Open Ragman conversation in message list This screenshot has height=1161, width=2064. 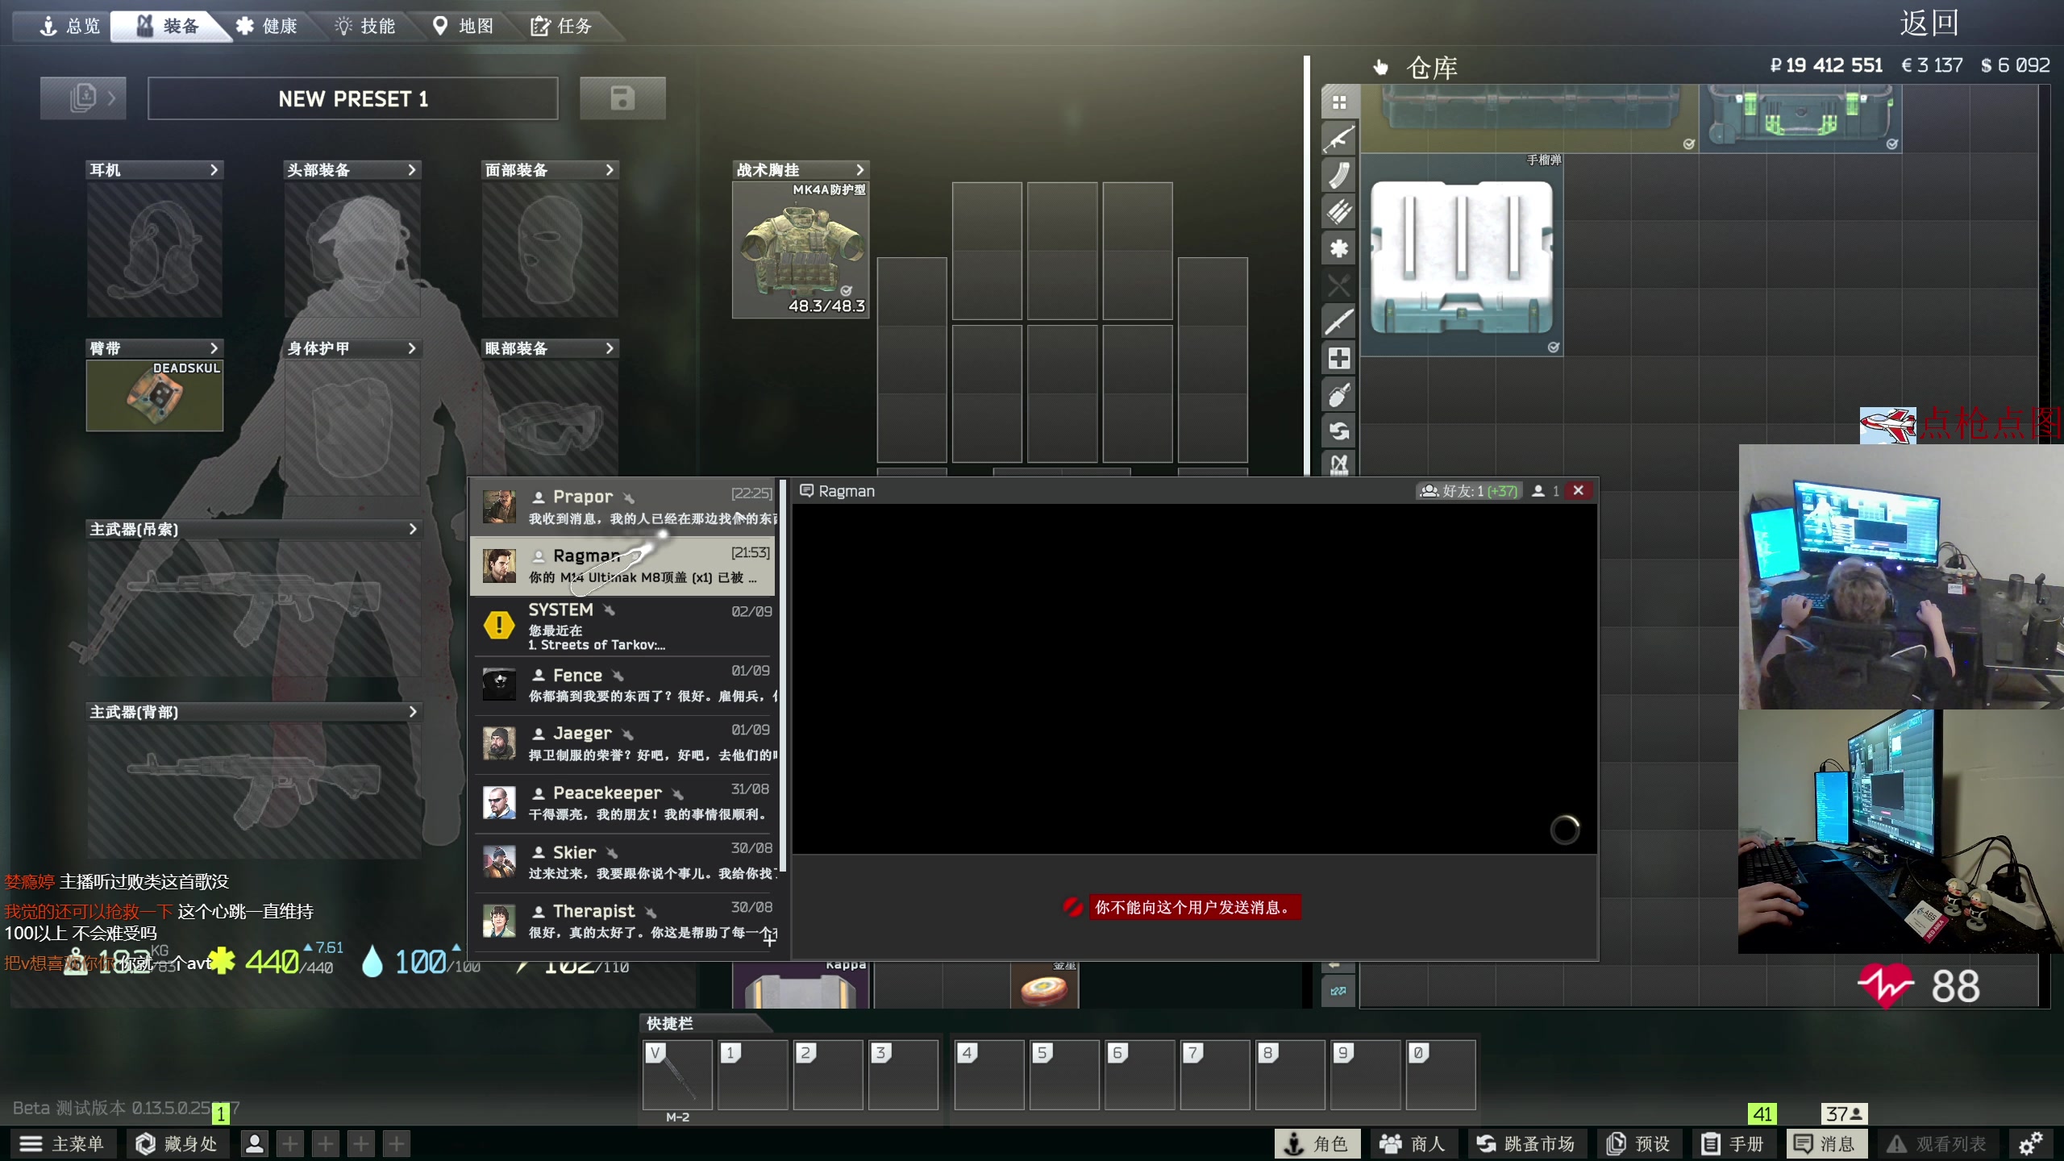point(623,566)
